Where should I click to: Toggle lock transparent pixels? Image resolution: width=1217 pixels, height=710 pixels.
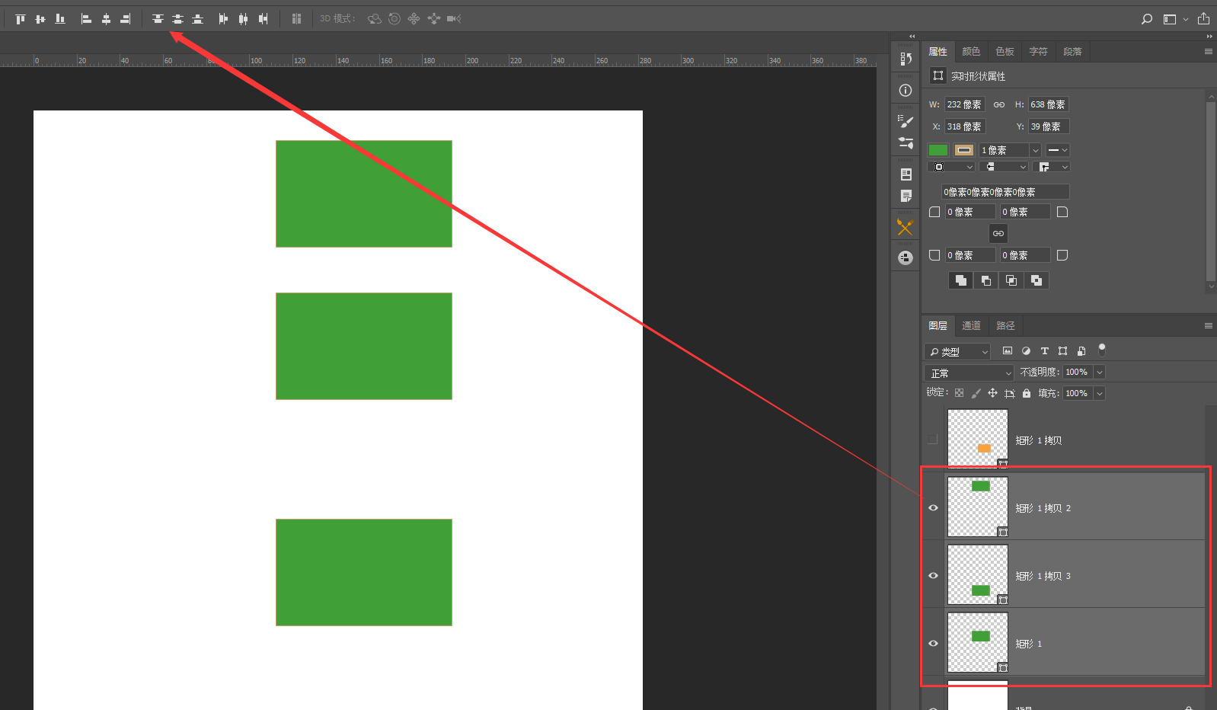(959, 393)
